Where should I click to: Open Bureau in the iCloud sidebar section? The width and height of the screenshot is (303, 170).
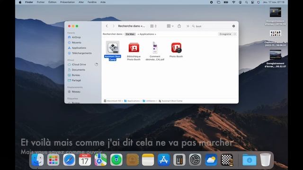(76, 75)
